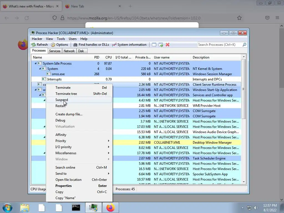Open the Windows Start orb
Viewport: 284px width, 213px height.
(7, 207)
